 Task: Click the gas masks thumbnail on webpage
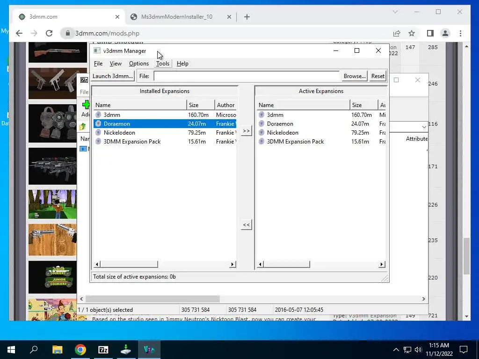52,123
